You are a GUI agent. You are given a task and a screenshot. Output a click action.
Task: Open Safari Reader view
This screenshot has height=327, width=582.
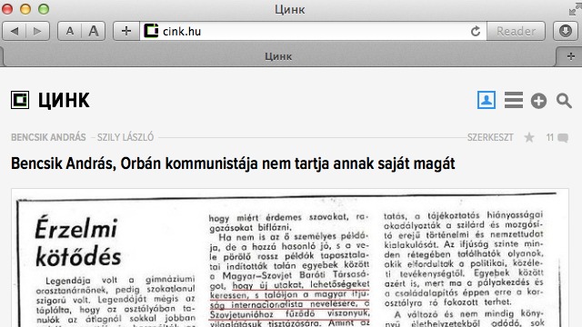pos(516,31)
